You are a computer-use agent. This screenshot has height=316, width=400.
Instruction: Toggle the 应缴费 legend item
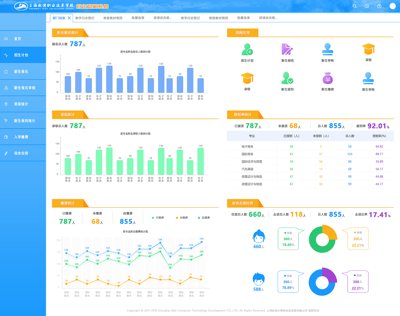[204, 218]
